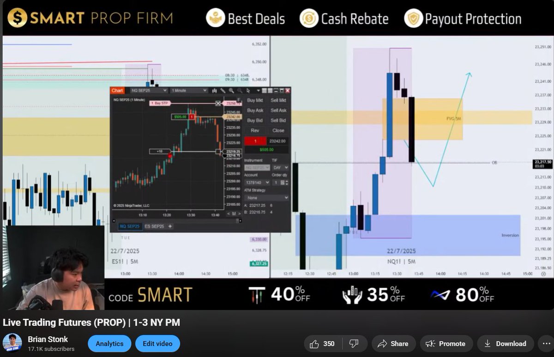Click the +10 target order label
554x357 pixels.
pyautogui.click(x=160, y=151)
